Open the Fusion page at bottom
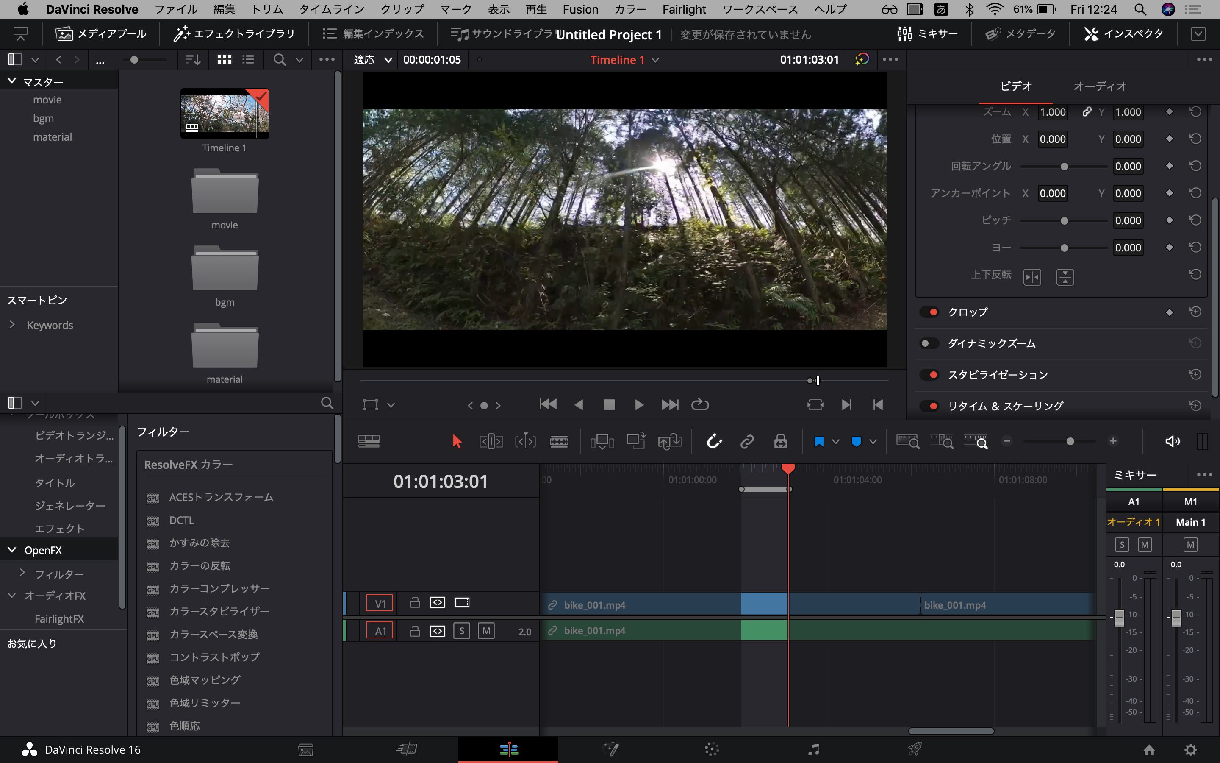Viewport: 1220px width, 763px height. point(610,749)
